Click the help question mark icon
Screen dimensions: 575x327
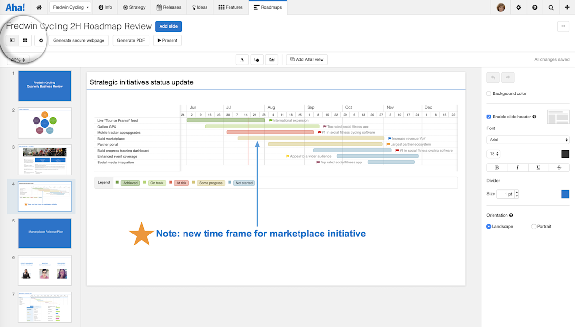535,7
